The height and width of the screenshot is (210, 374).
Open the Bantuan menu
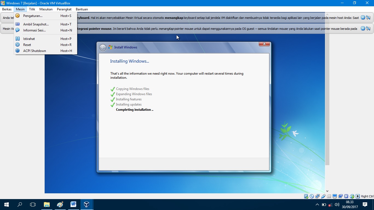pyautogui.click(x=82, y=9)
